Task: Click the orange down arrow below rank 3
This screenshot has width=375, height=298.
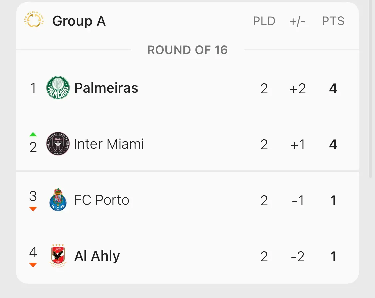Action: coord(33,209)
